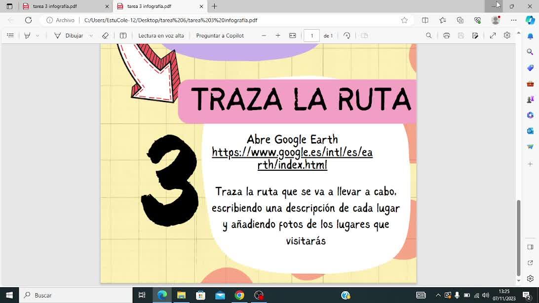Click Preguntar a Copilot

tap(220, 36)
